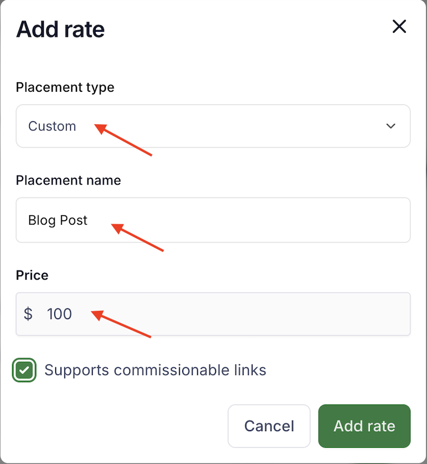Click the Placement type label
This screenshot has width=427, height=464.
pos(65,87)
